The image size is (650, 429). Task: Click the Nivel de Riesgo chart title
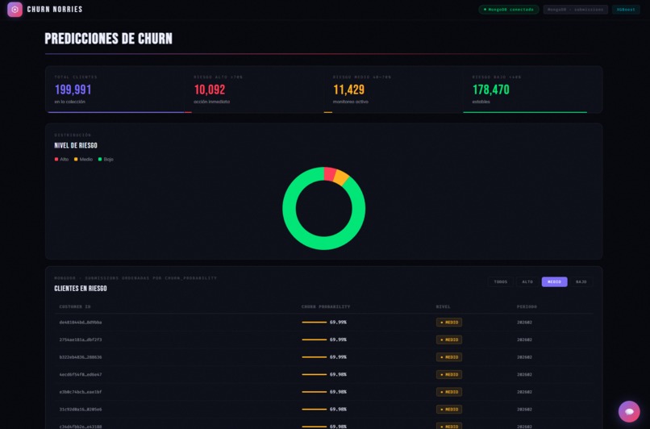(x=76, y=145)
